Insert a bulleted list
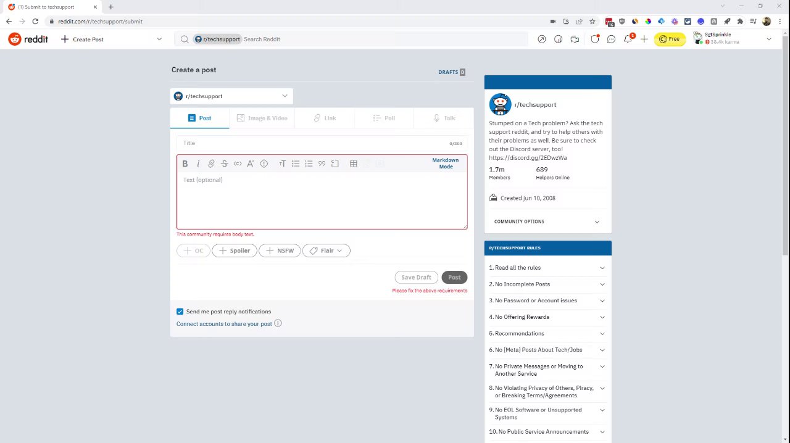This screenshot has width=790, height=443. tap(296, 164)
